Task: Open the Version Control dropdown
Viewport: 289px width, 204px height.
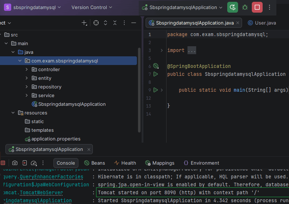Action: (92, 7)
